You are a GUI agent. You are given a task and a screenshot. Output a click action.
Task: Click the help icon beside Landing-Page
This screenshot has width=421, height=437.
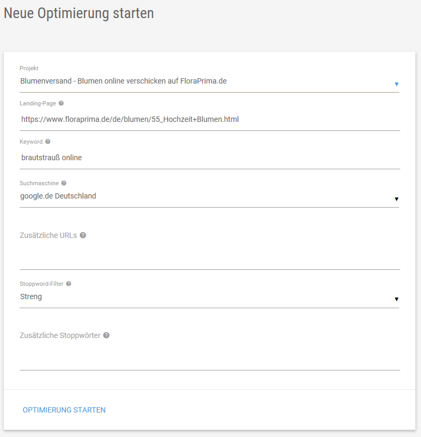click(61, 103)
